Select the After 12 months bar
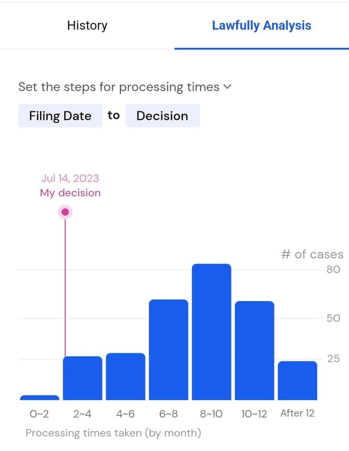The width and height of the screenshot is (349, 451). pyautogui.click(x=298, y=381)
